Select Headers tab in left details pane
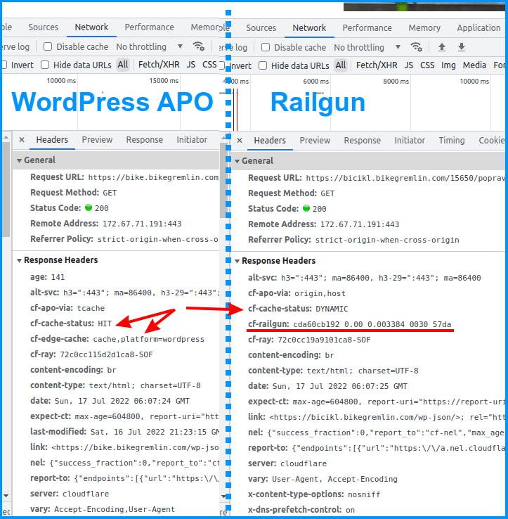This screenshot has height=519, width=508. point(52,140)
